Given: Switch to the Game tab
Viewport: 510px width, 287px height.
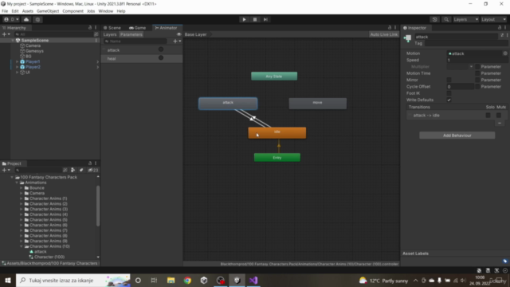Looking at the screenshot, I should (x=138, y=28).
